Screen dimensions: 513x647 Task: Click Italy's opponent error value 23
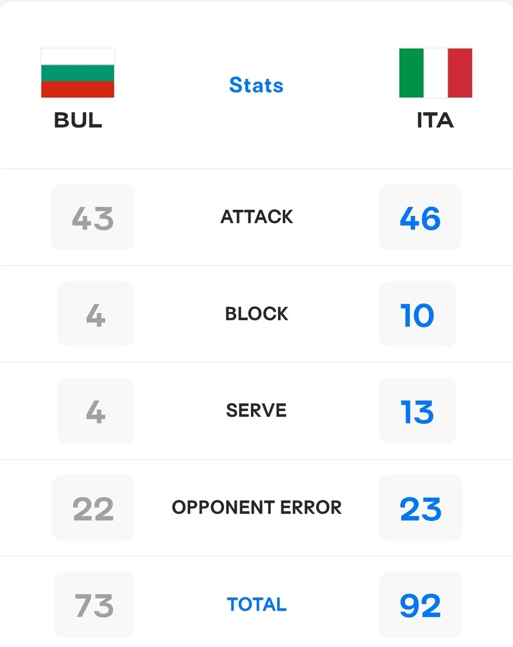[x=420, y=508]
